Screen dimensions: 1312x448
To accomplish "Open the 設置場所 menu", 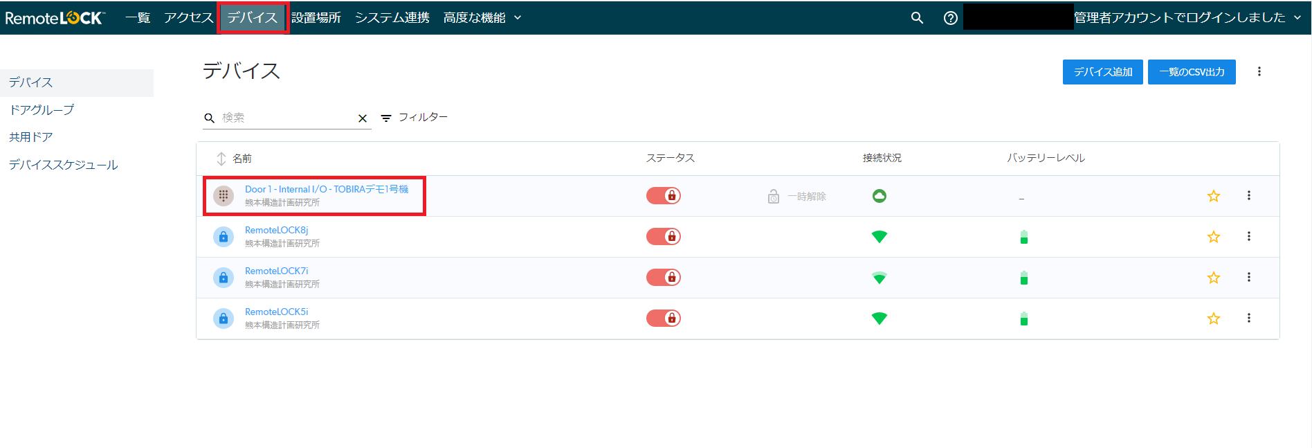I will 316,18.
